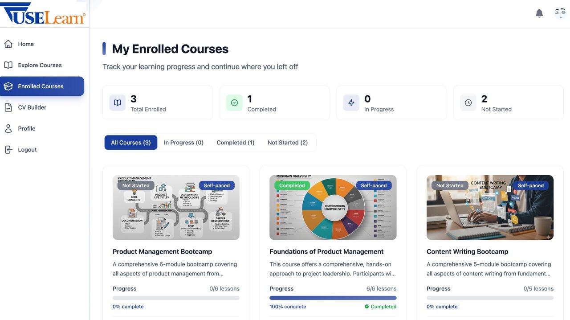Switch to the In Progress (0) tab
The height and width of the screenshot is (320, 570).
point(183,142)
